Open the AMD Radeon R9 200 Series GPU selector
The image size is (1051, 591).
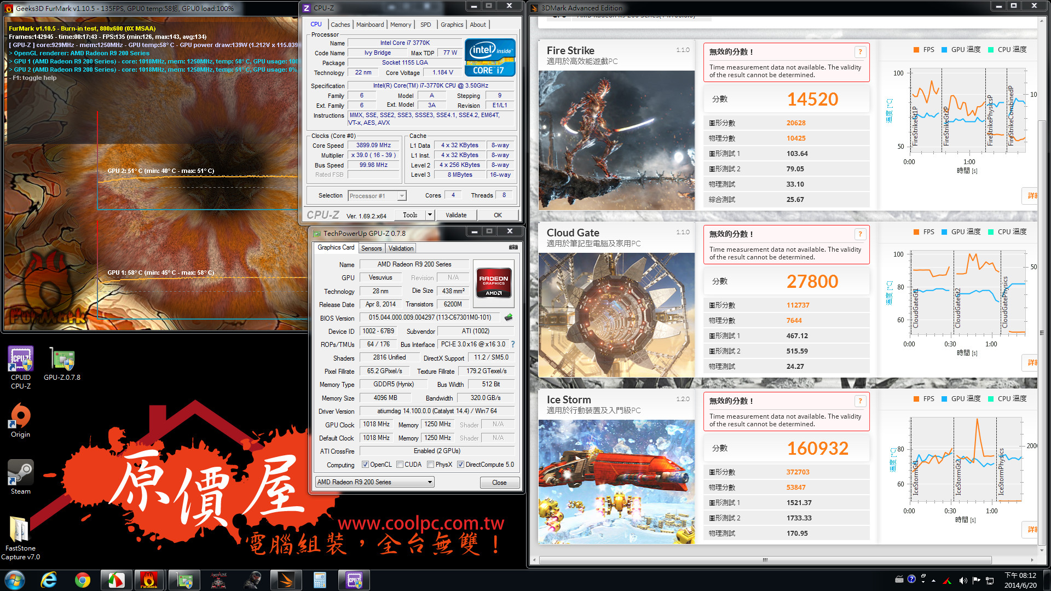[x=375, y=482]
